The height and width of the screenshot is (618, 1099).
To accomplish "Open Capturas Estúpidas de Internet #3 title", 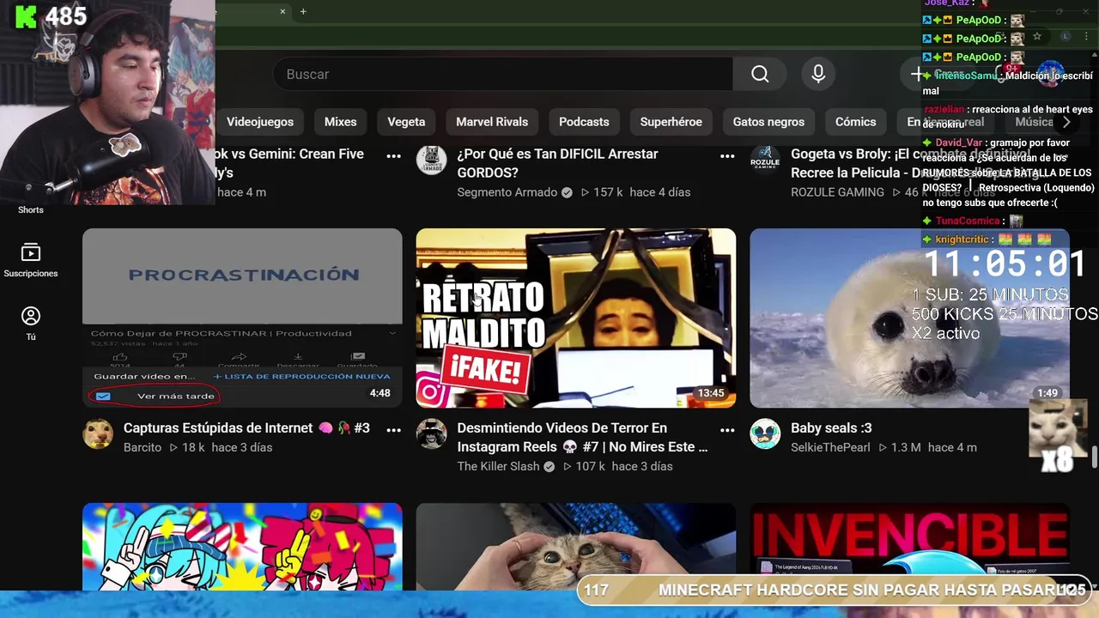I will pyautogui.click(x=246, y=427).
